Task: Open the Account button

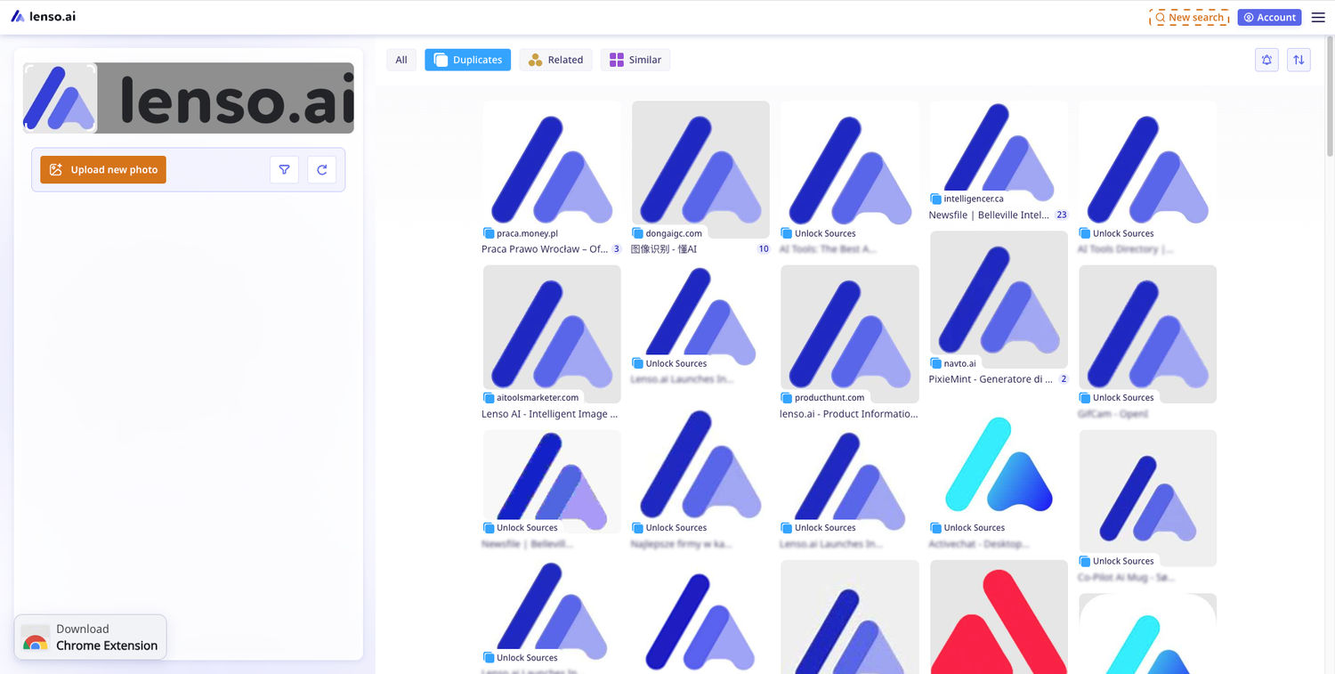Action: click(x=1269, y=17)
